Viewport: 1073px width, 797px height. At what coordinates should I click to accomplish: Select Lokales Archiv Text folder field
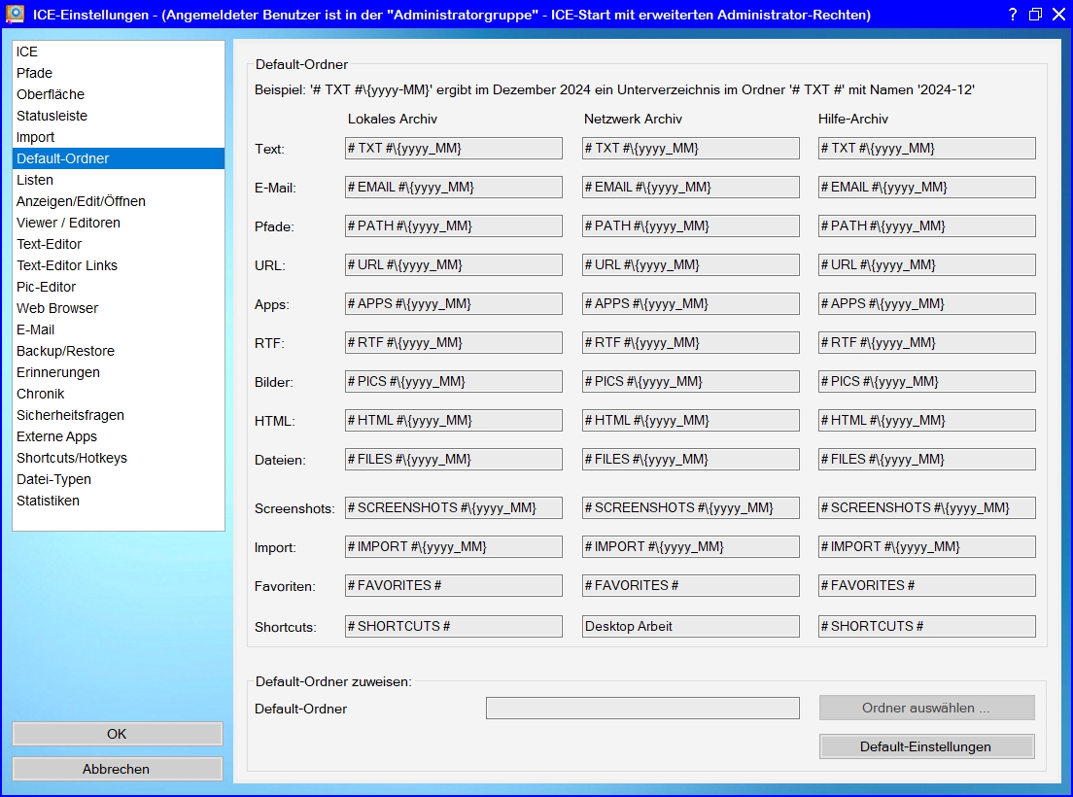coord(454,149)
